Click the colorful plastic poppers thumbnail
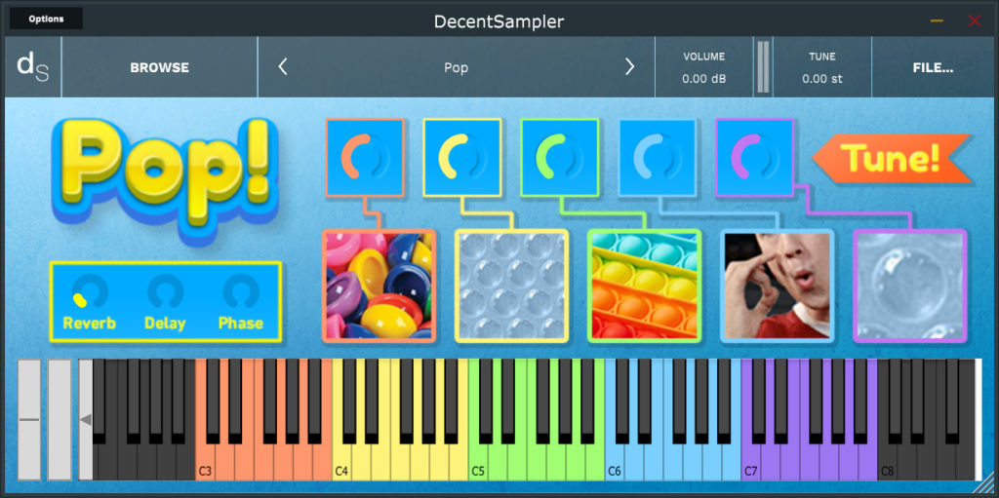Screen dimensions: 999x498 pyautogui.click(x=380, y=286)
